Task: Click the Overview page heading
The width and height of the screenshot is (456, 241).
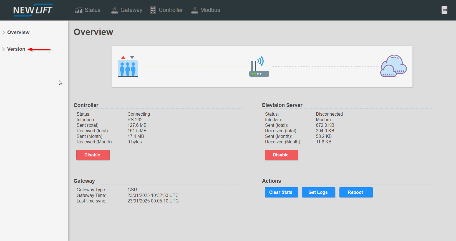Action: tap(93, 32)
